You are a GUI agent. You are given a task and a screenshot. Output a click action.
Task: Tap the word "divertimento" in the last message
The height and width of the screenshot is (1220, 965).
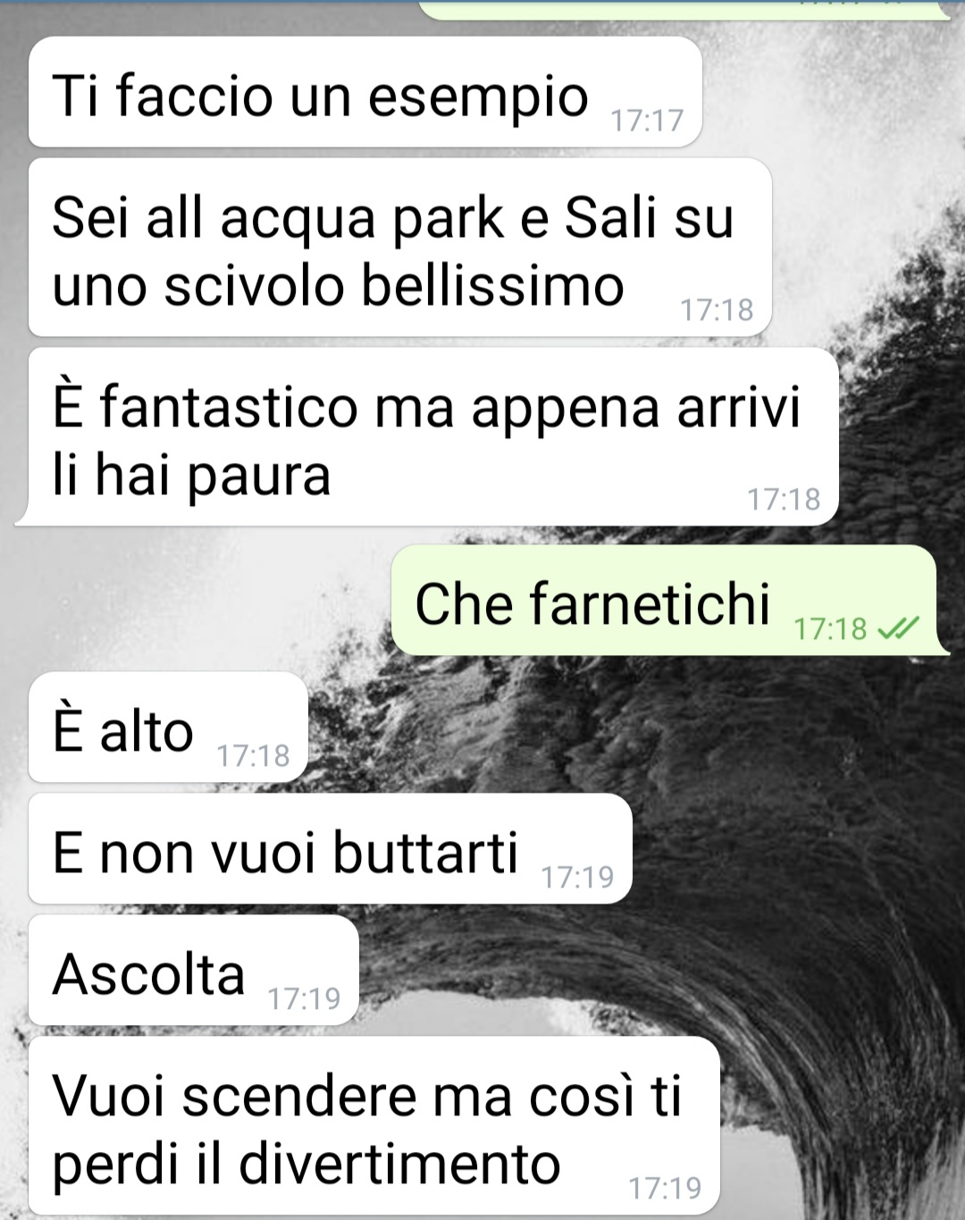tap(399, 1164)
